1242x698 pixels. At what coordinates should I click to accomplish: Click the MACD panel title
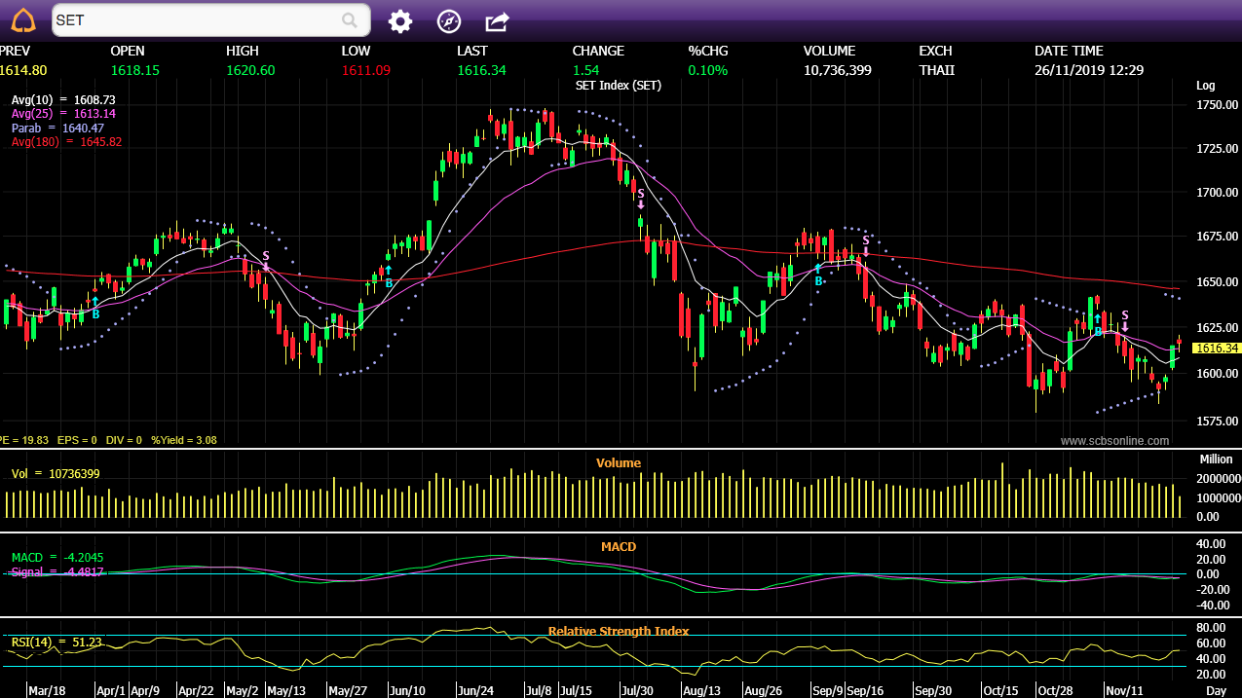tap(619, 547)
